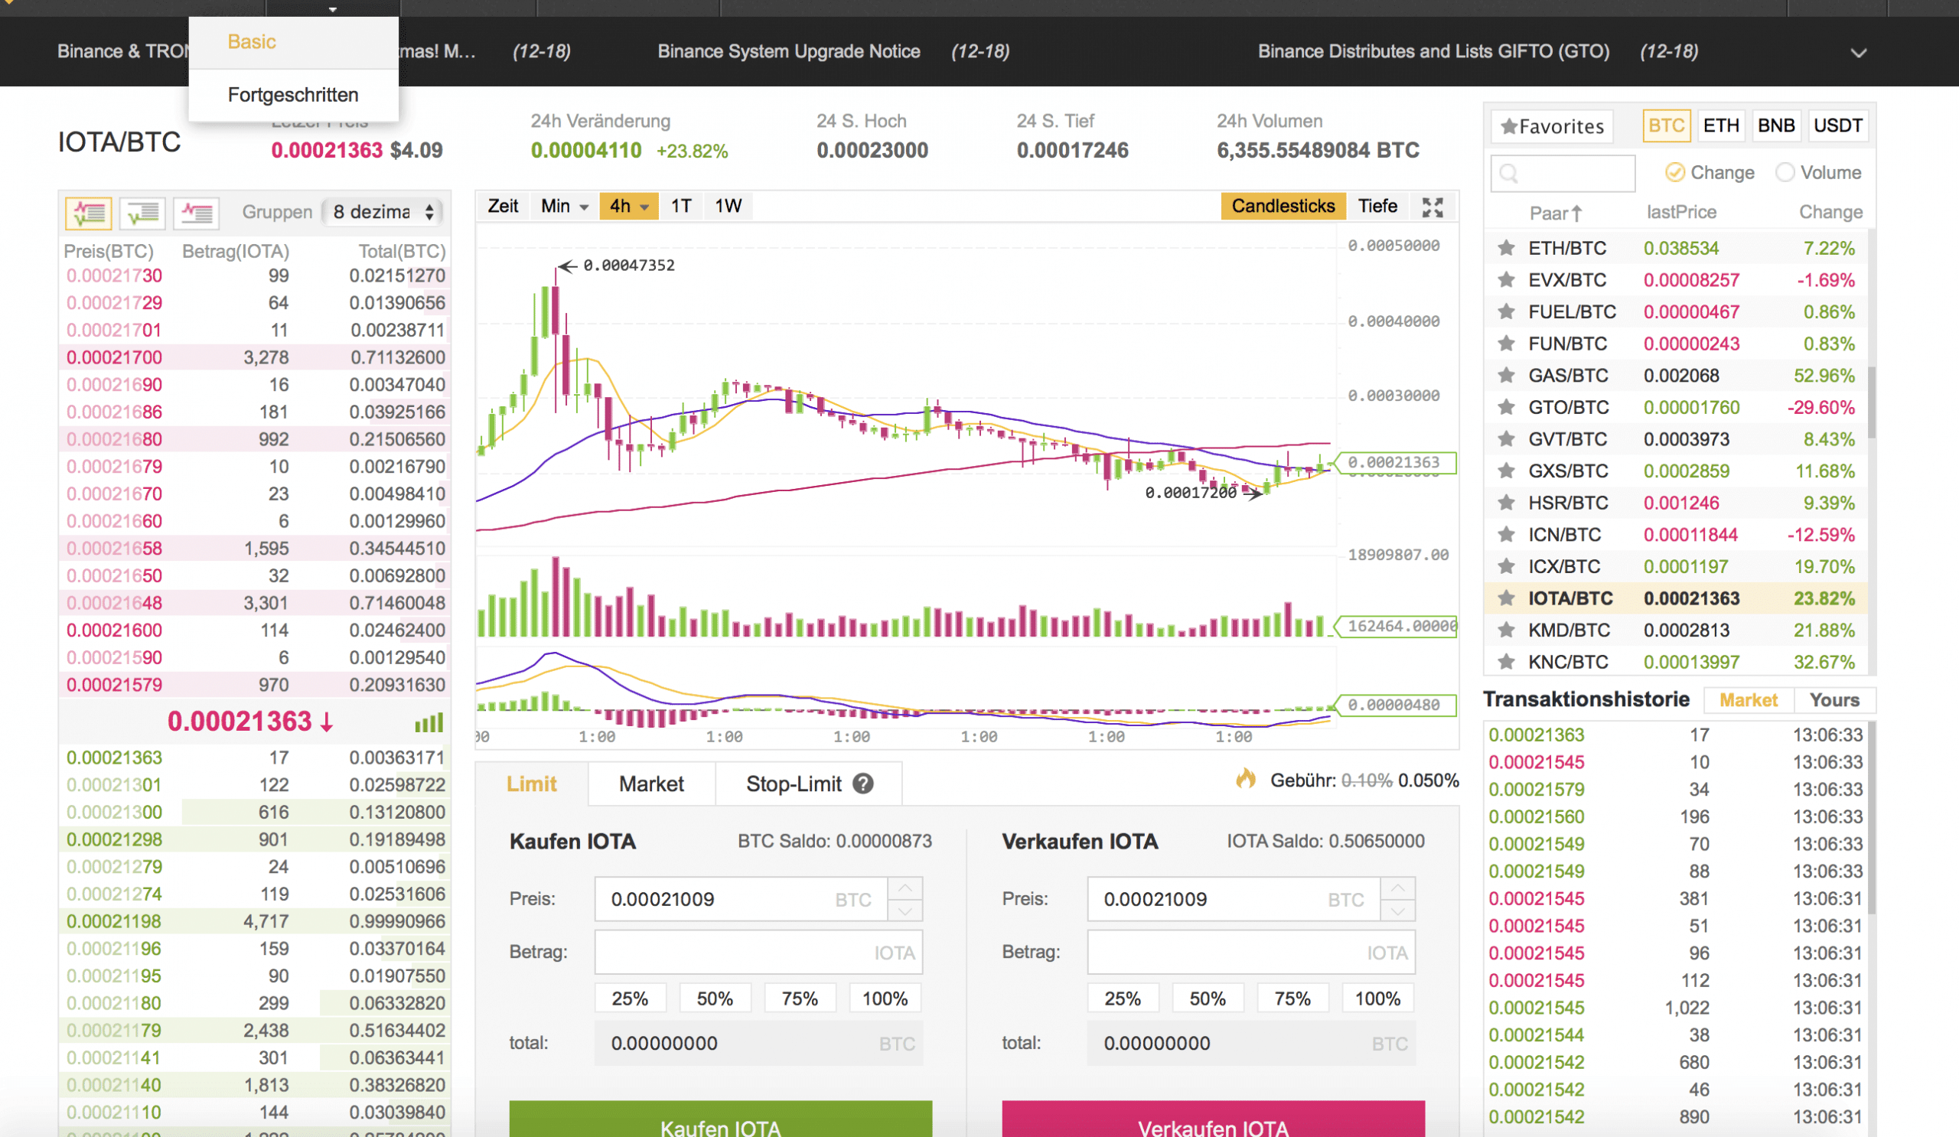Image resolution: width=1959 pixels, height=1137 pixels.
Task: Switch chart to Tiefe depth view
Action: point(1377,206)
